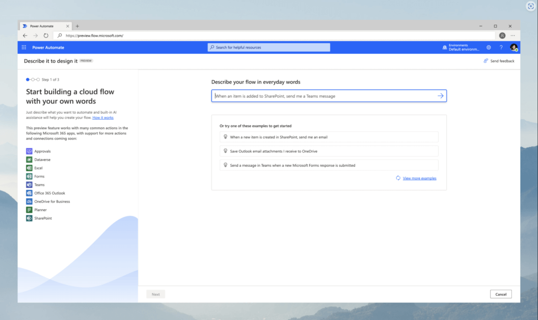
Task: Click the Office 365 Outlook icon
Action: coord(29,193)
